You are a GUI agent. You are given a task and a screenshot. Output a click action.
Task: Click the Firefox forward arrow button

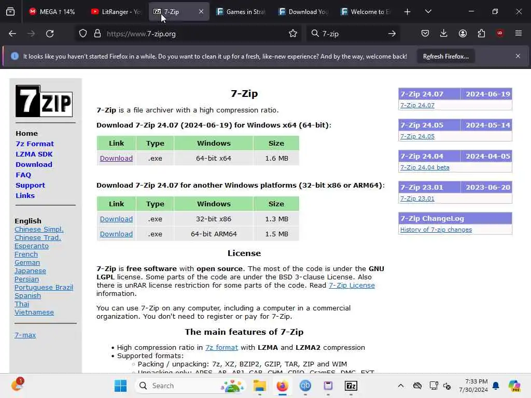click(x=31, y=34)
